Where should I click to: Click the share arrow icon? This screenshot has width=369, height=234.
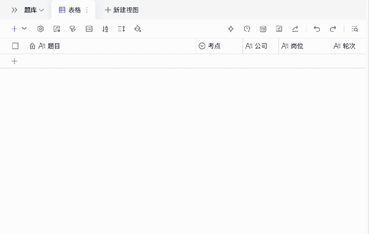click(x=295, y=29)
